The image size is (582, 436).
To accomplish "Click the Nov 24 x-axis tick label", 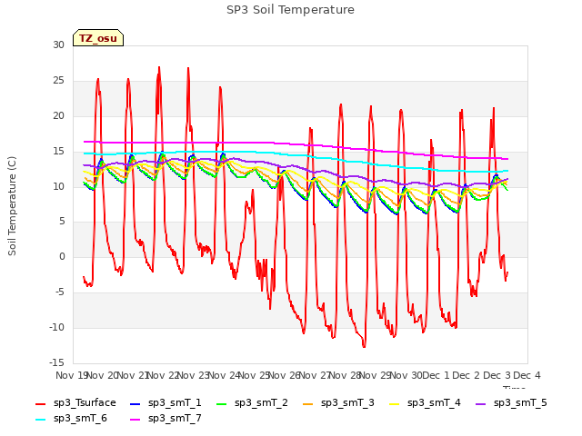I will coord(224,375).
